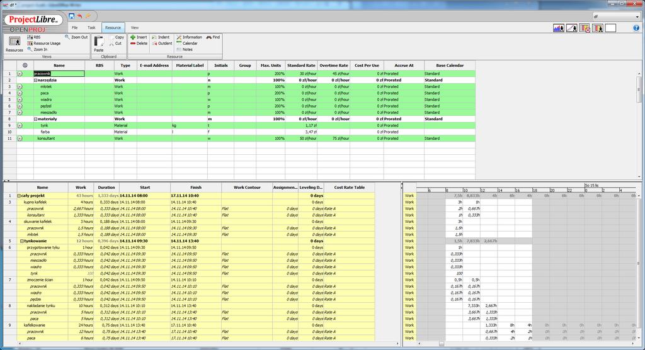Show the charts sub-view icon
Image resolution: width=645 pixels, height=350 pixels.
pos(571,28)
